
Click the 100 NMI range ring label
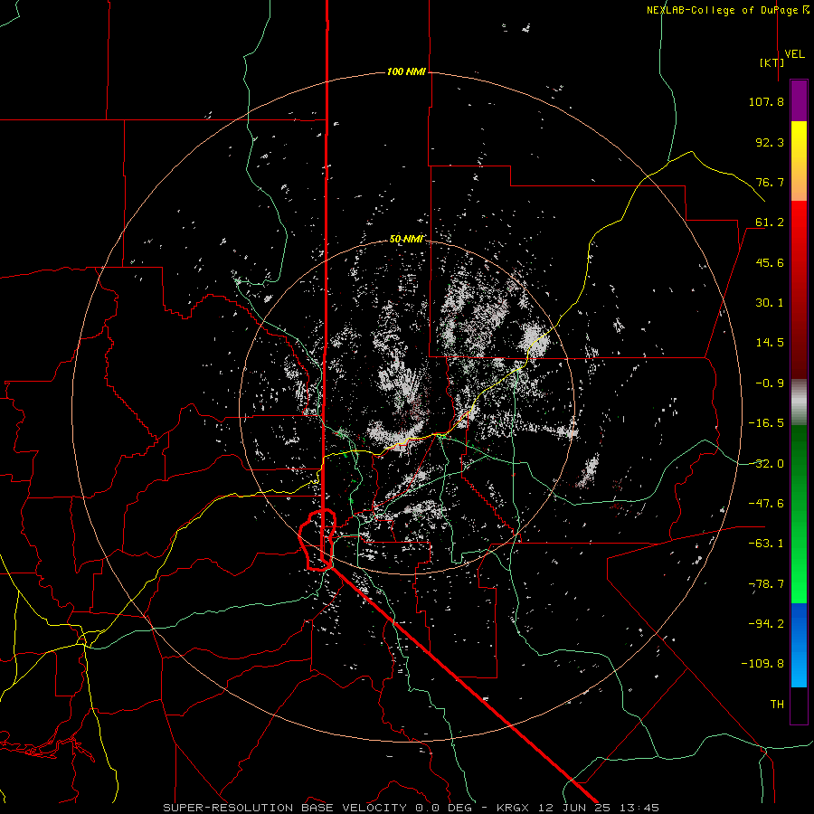(406, 71)
